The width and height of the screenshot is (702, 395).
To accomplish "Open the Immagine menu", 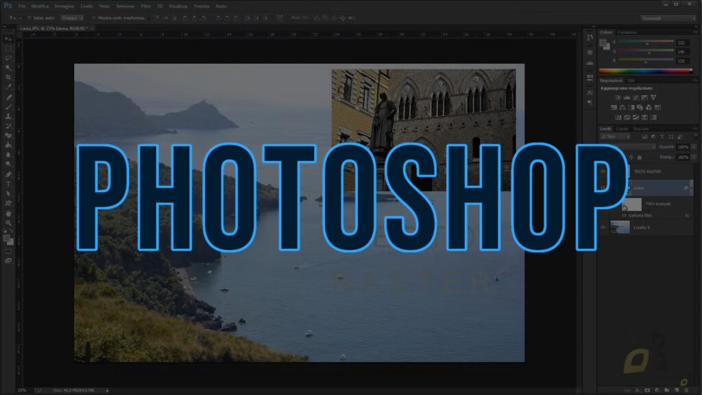I will [64, 6].
